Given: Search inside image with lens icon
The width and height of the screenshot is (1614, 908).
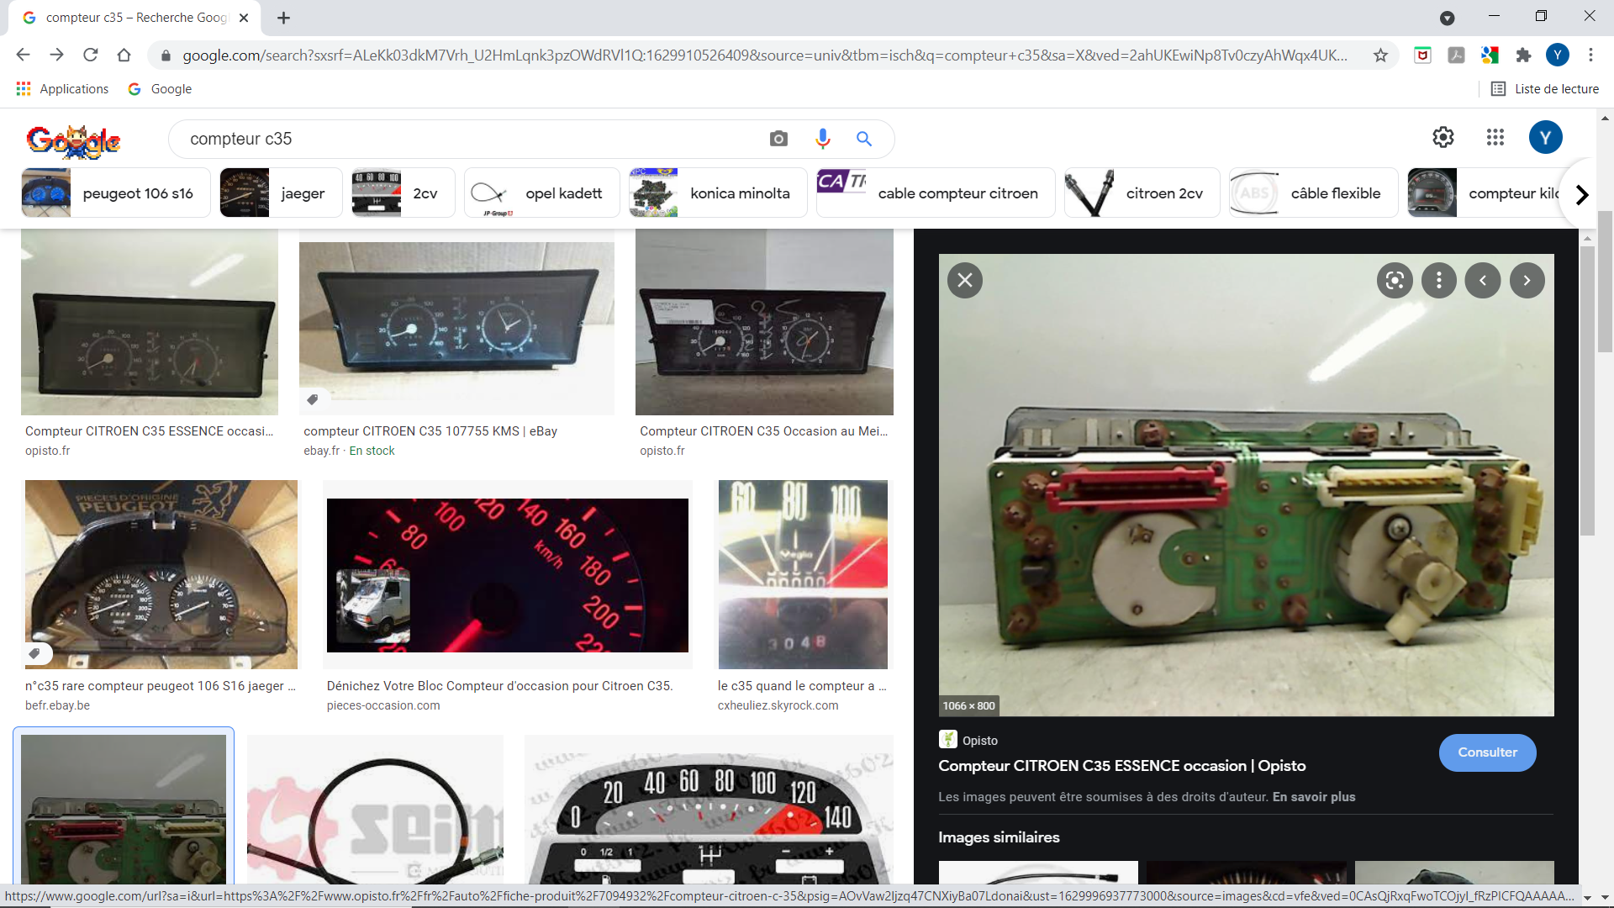Looking at the screenshot, I should coord(1394,280).
